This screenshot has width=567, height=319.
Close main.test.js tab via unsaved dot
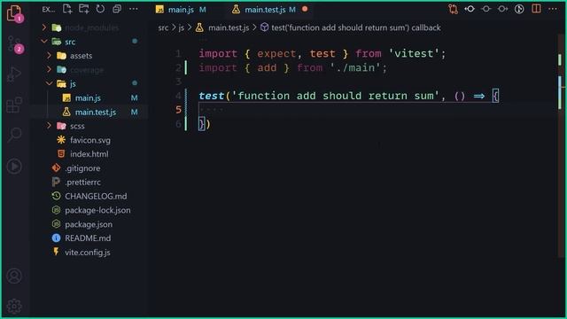305,9
